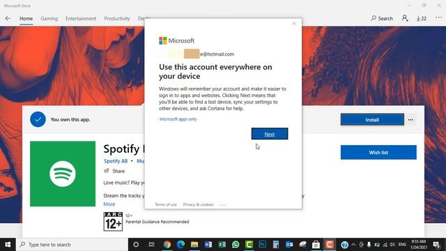Choose the Microsoft apps only link

coord(178,119)
